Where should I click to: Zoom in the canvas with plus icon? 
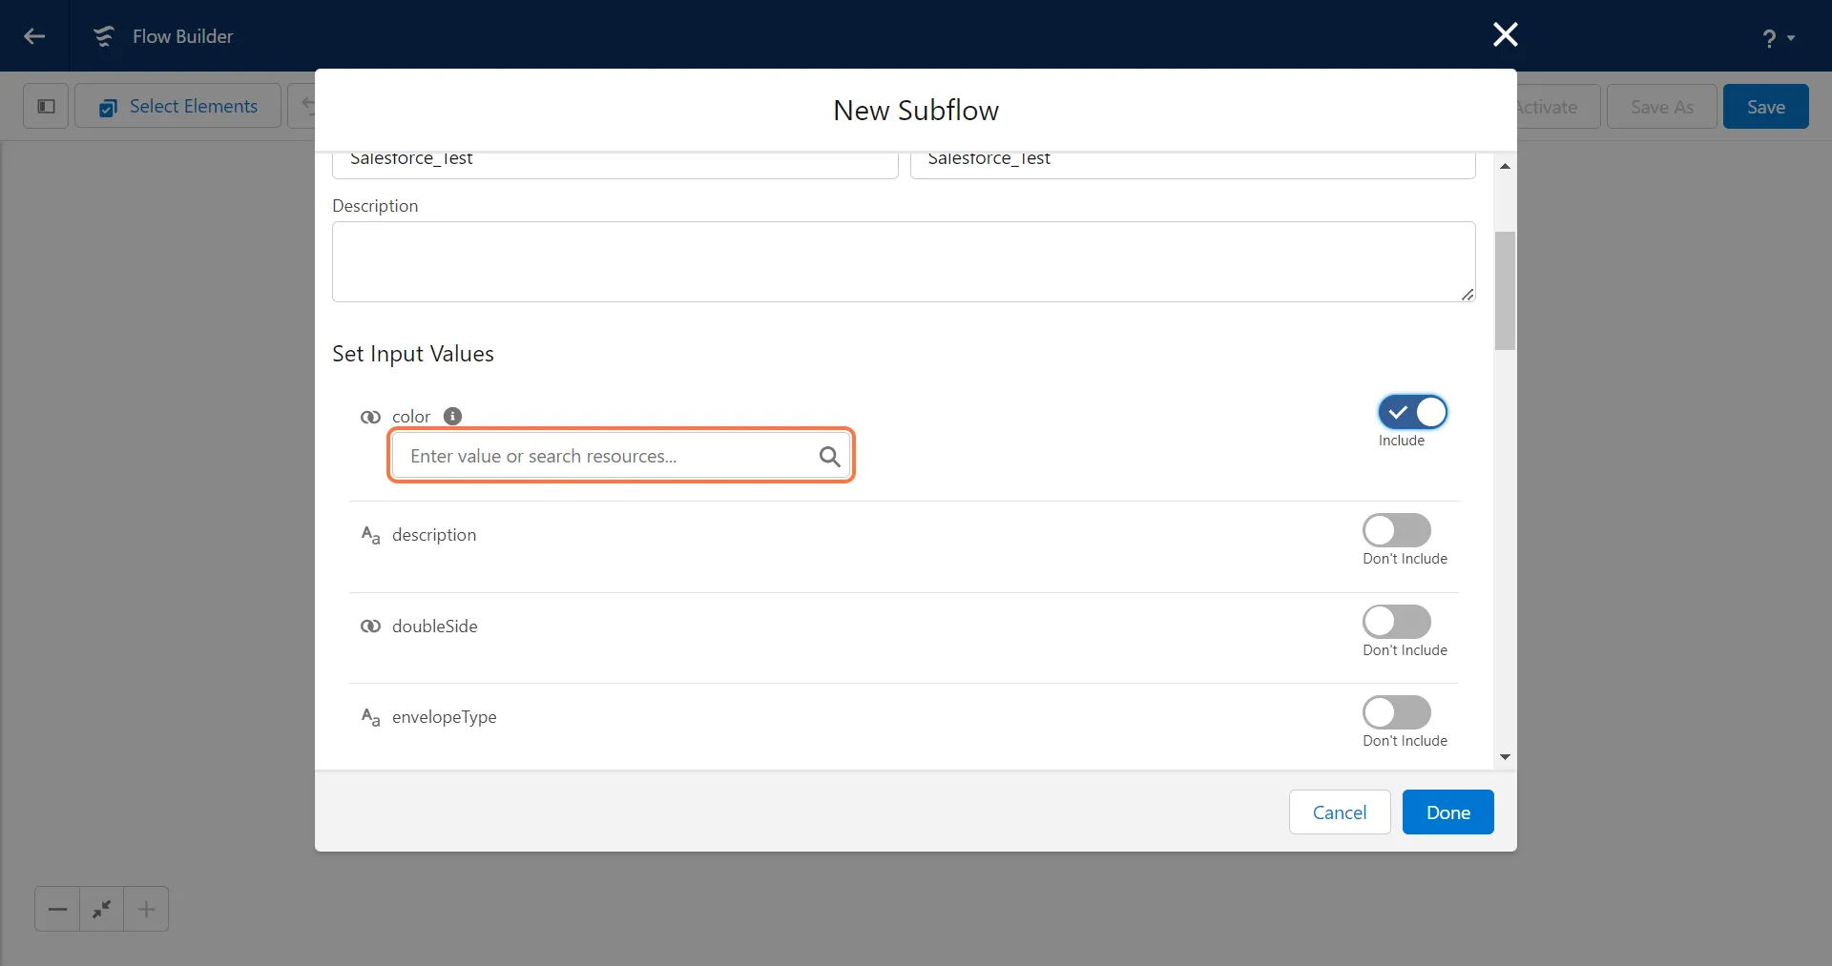pos(146,909)
